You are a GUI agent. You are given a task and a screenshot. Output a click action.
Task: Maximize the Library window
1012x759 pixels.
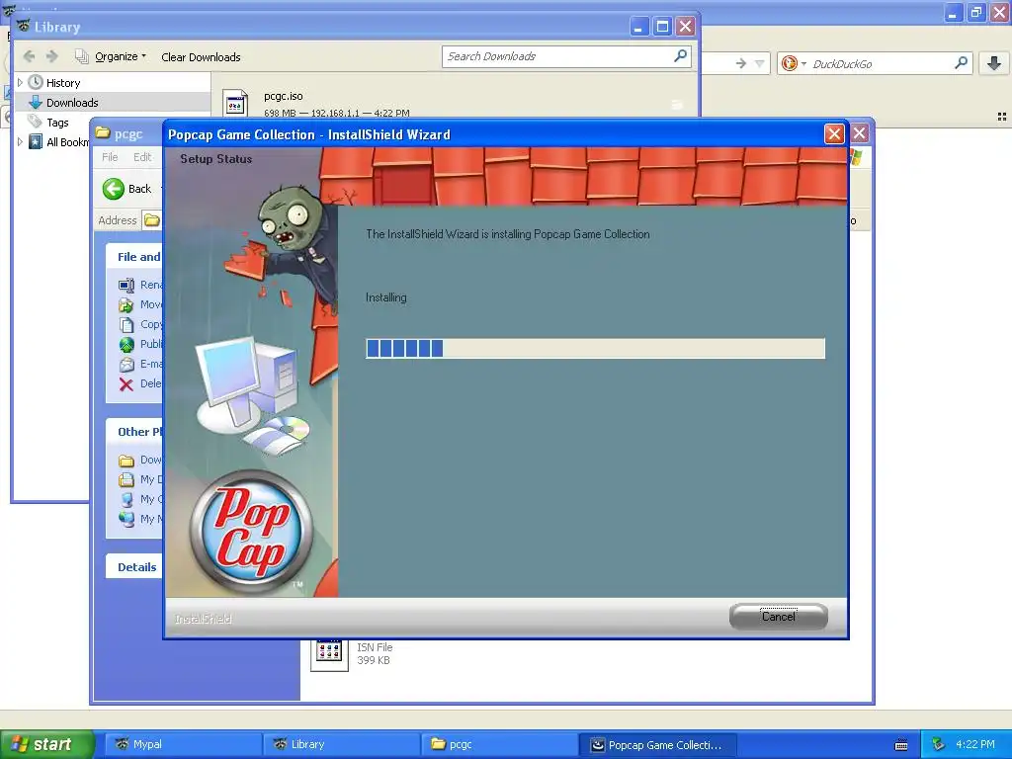[662, 27]
